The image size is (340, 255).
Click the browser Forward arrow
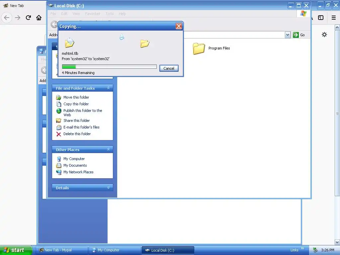point(18,18)
